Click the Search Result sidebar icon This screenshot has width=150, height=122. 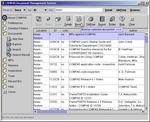pos(9,55)
